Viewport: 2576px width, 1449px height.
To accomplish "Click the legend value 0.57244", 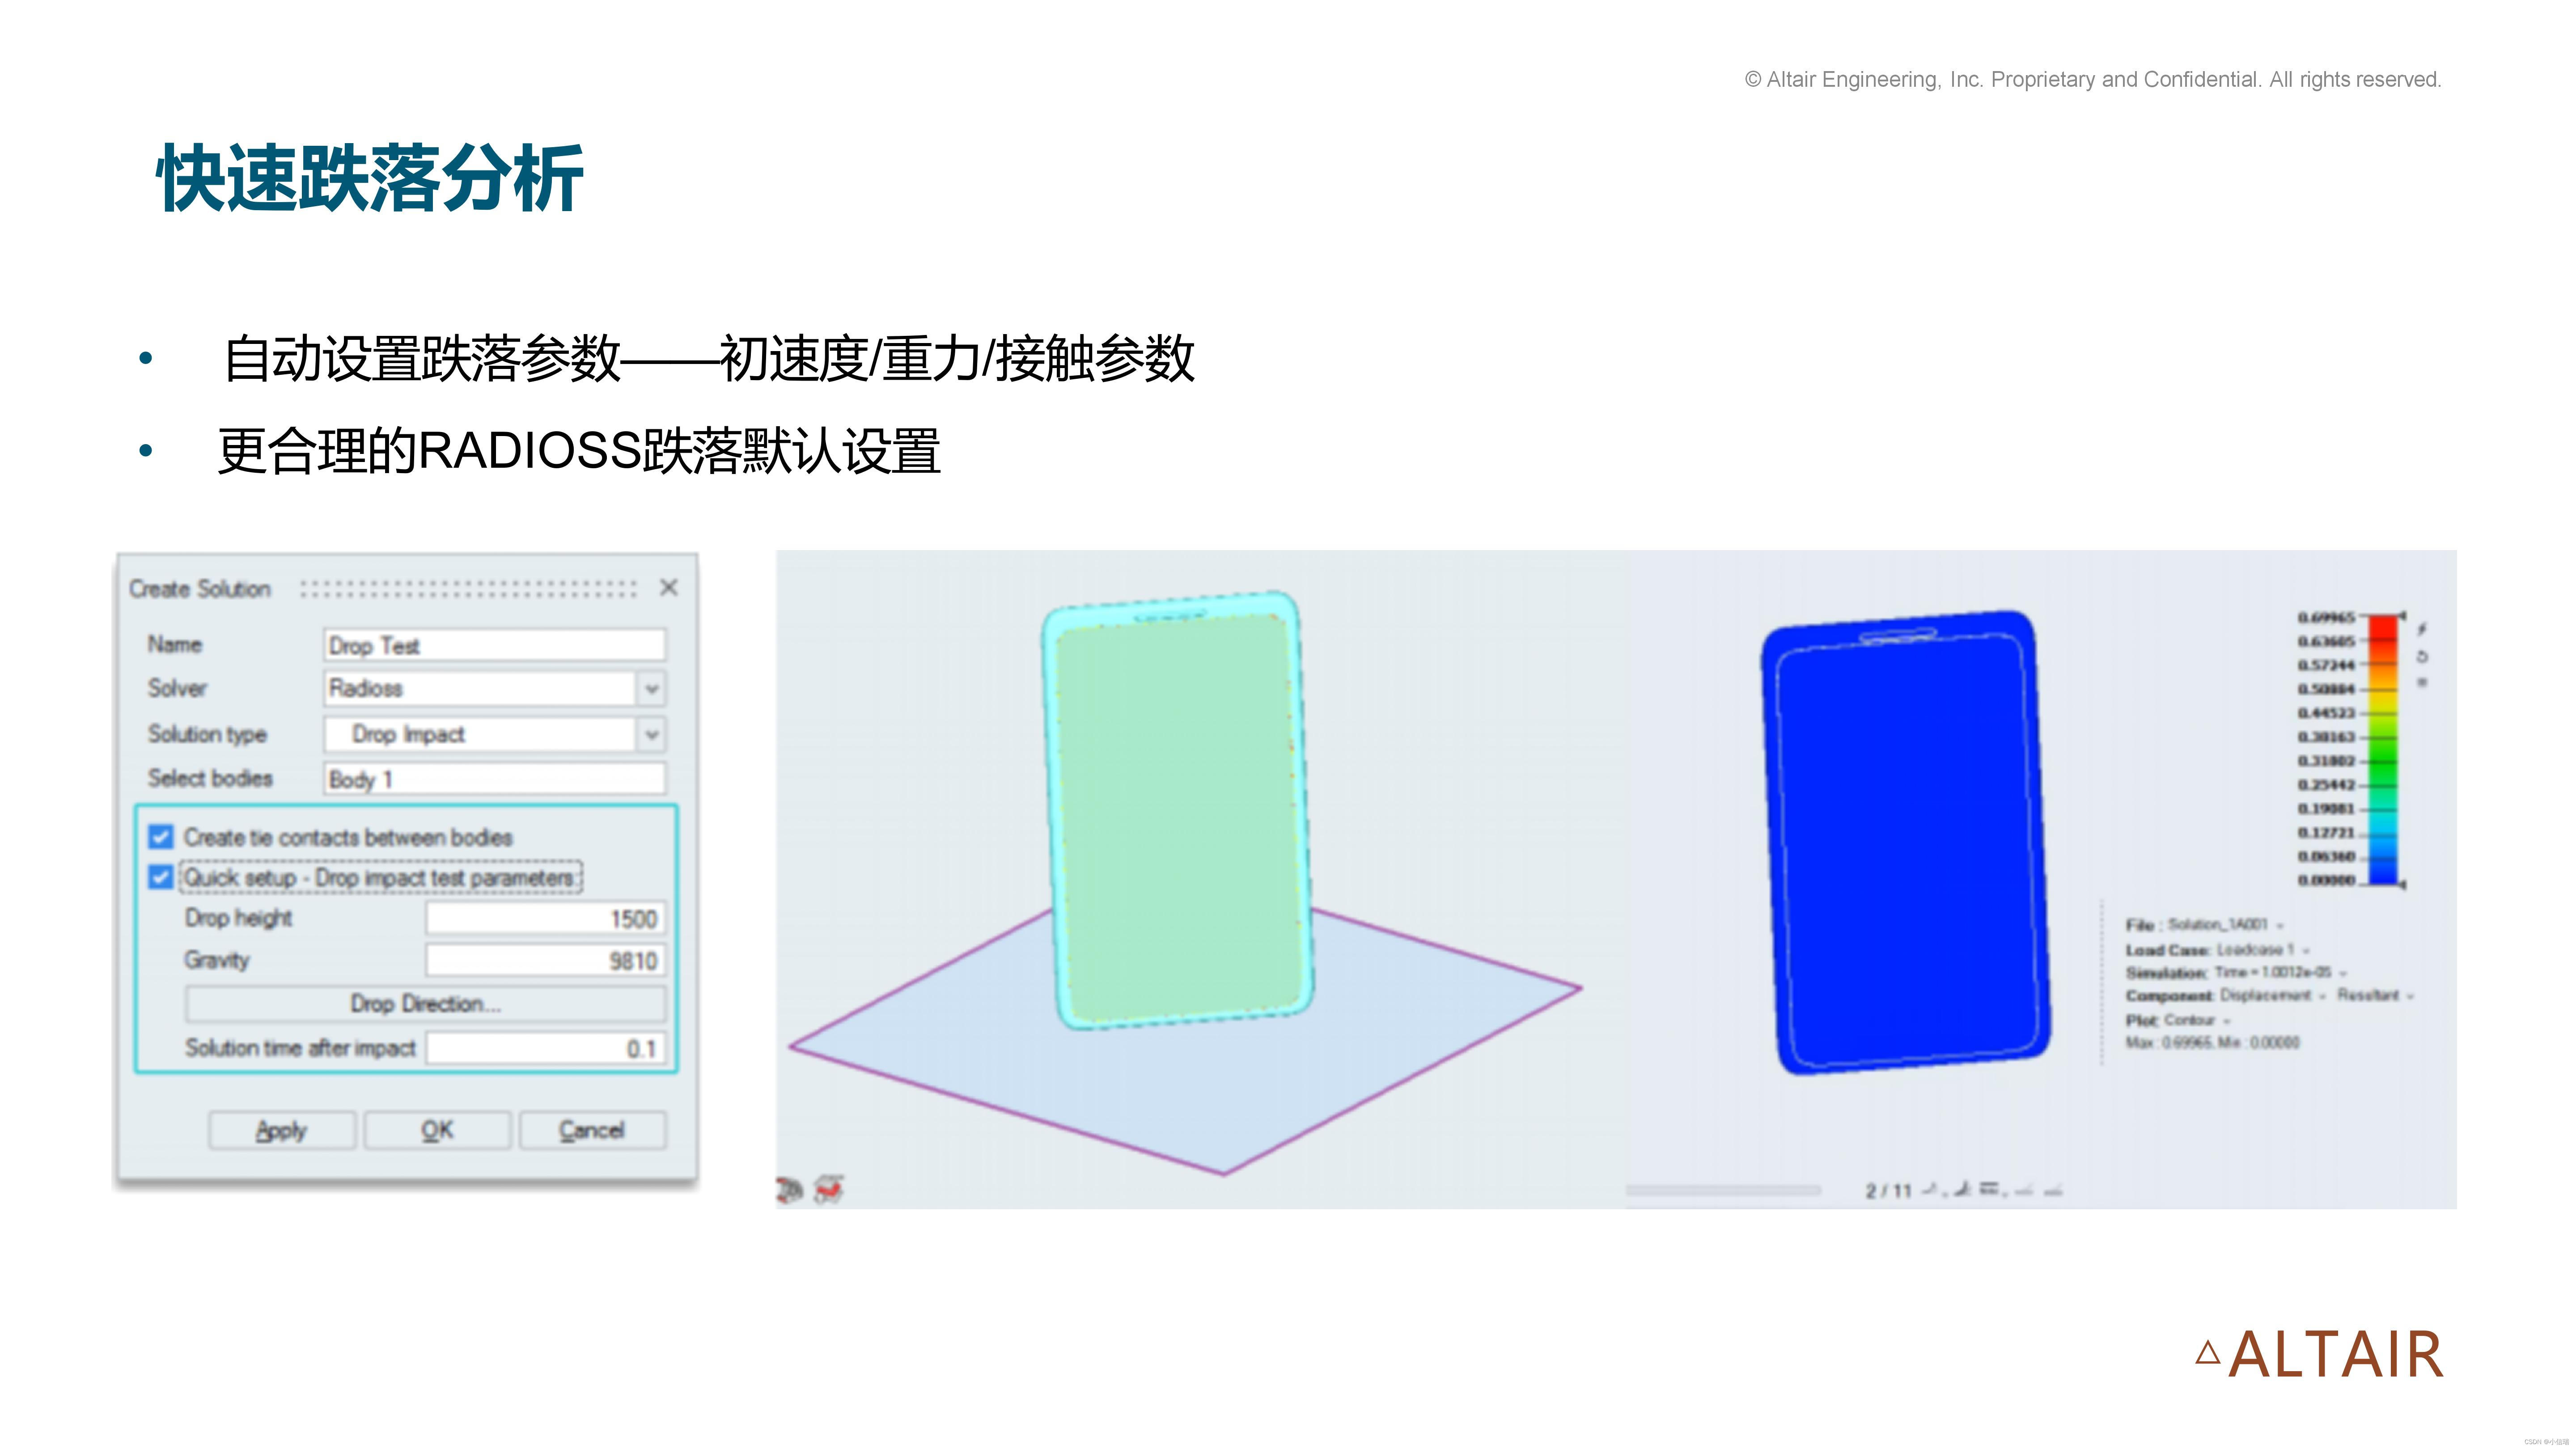I will point(2326,665).
